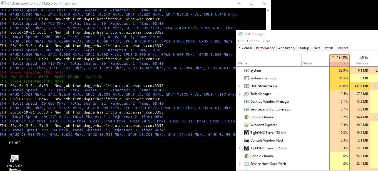Switch to the Performance tab
The height and width of the screenshot is (171, 378).
click(x=265, y=48)
